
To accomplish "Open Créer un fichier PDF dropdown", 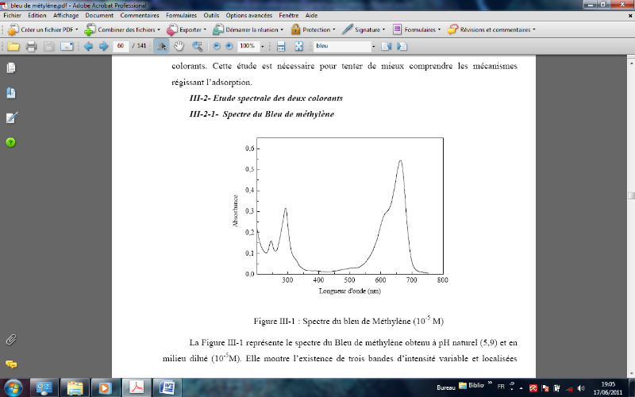I will coord(43,29).
